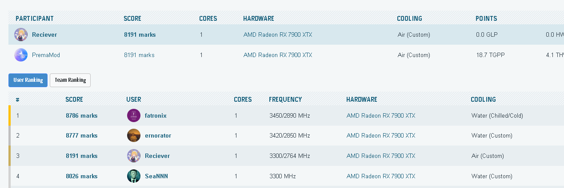Open ernorator's 8777 marks submission
Image resolution: width=564 pixels, height=188 pixels.
(81, 135)
